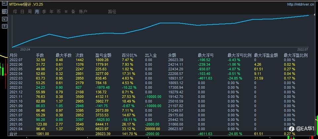This screenshot has height=139, width=318.
Task: Switch to the 季 quarterly tab
Action: pyautogui.click(x=44, y=12)
